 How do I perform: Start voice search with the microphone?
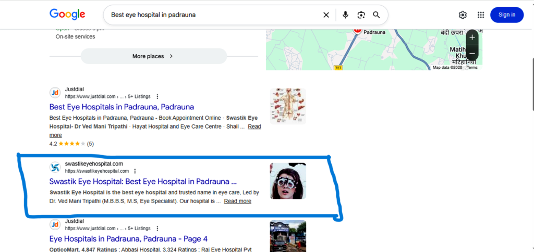(x=345, y=15)
